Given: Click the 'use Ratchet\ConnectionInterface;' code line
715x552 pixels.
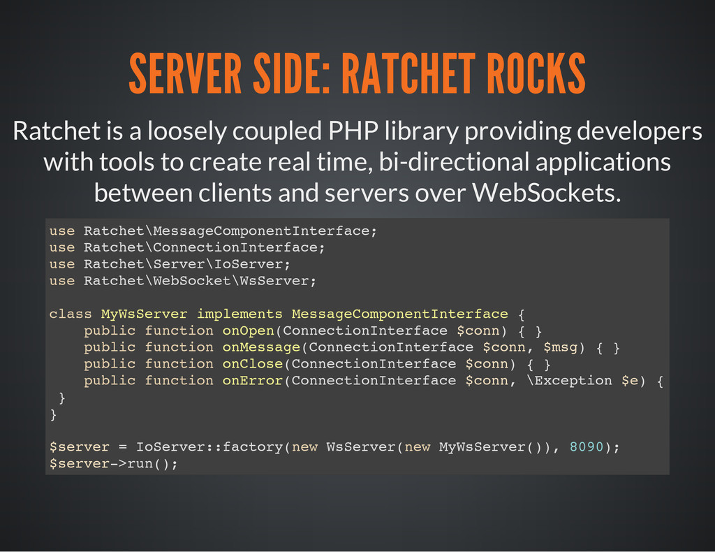Looking at the screenshot, I should click(x=187, y=248).
